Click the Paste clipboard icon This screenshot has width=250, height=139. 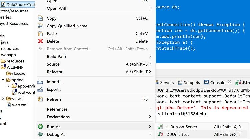(40, 33)
